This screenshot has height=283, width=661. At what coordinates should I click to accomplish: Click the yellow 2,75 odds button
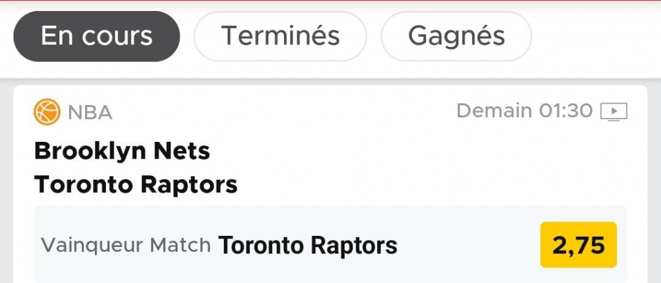(578, 245)
